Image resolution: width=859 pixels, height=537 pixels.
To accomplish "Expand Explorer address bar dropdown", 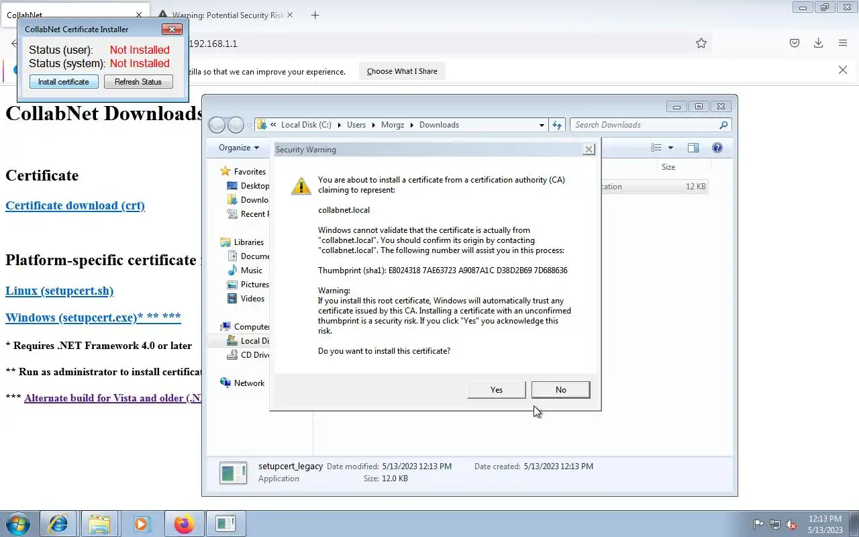I will click(542, 125).
